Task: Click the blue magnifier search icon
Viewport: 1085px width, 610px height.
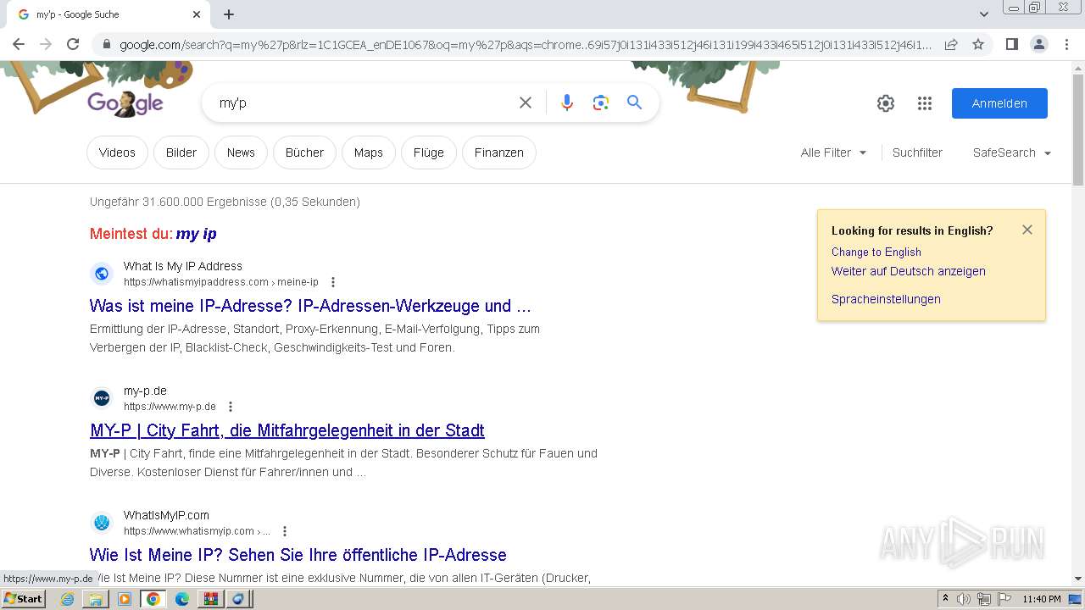Action: point(634,103)
